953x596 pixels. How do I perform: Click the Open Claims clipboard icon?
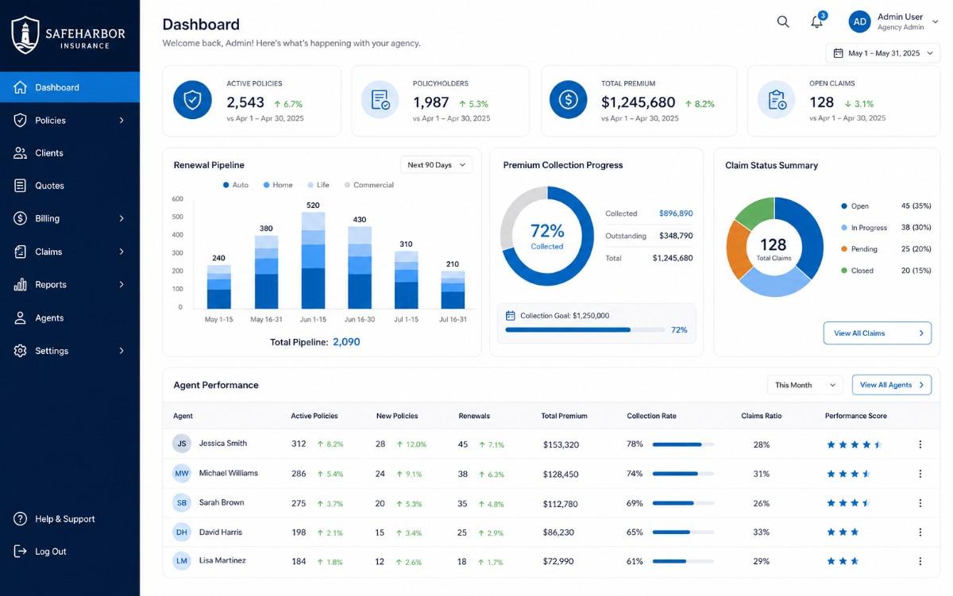point(777,100)
